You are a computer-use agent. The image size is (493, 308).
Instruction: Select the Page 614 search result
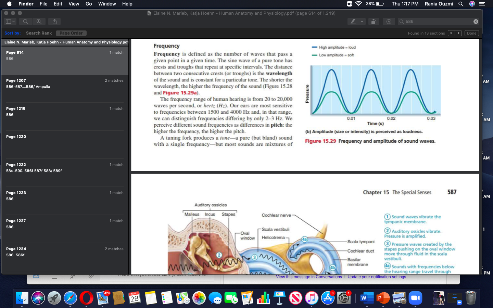coord(65,61)
